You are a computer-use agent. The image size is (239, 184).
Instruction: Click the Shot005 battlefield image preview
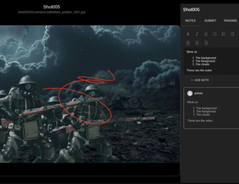tap(90, 94)
